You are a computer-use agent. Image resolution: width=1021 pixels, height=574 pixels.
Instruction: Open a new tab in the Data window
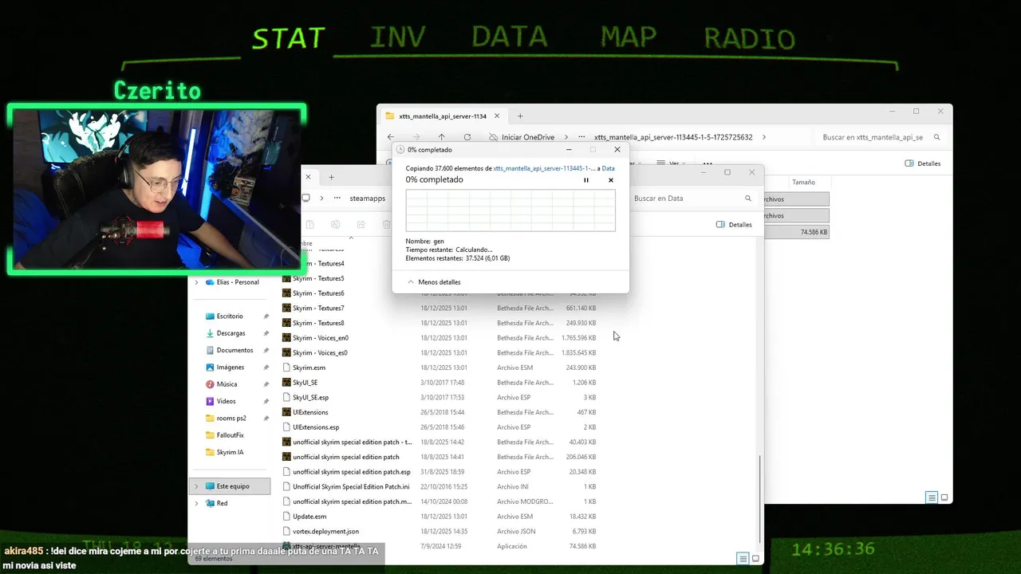tap(331, 177)
